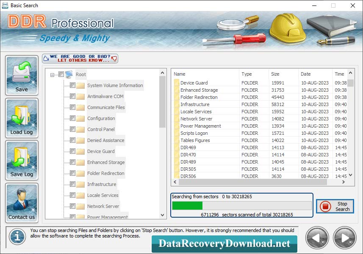This screenshot has width=363, height=254.
Task: Click the Stop Search button
Action: pos(335,206)
